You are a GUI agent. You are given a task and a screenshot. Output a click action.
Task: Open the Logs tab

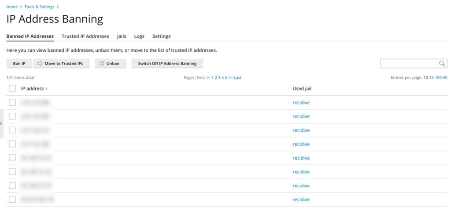pos(139,36)
